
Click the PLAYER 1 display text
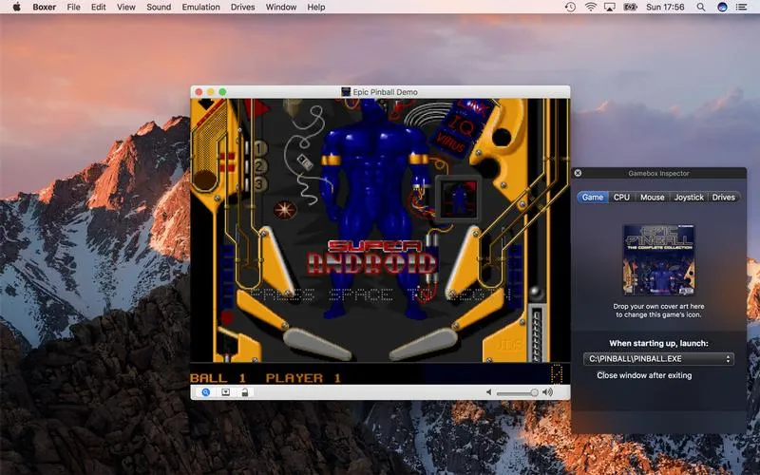click(x=303, y=378)
